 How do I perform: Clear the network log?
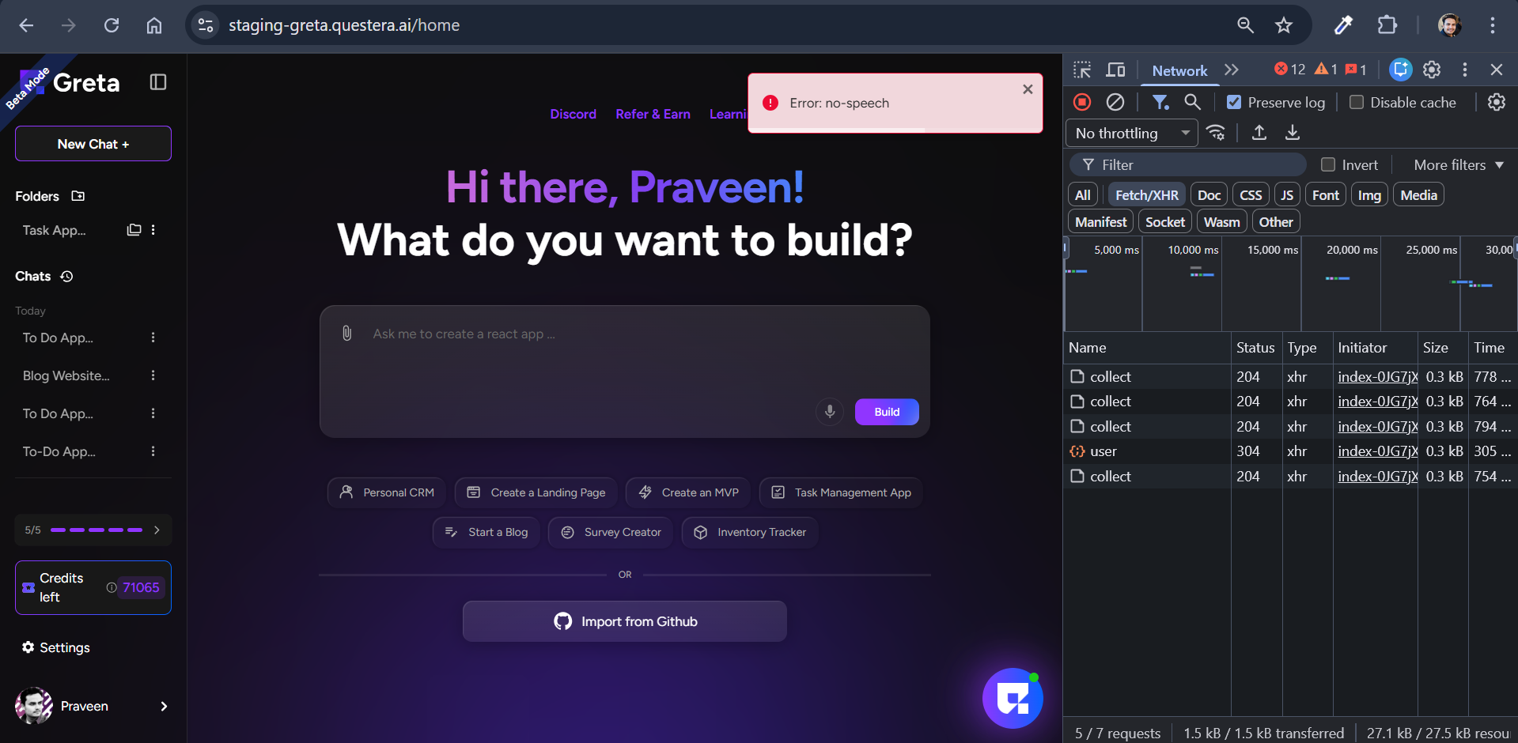click(1115, 102)
